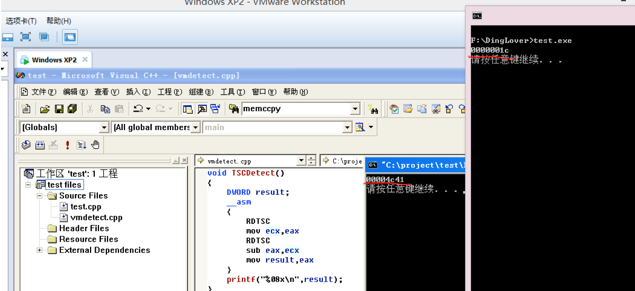Click the first icon after the binoculars
This screenshot has width=635, height=291.
[x=394, y=109]
